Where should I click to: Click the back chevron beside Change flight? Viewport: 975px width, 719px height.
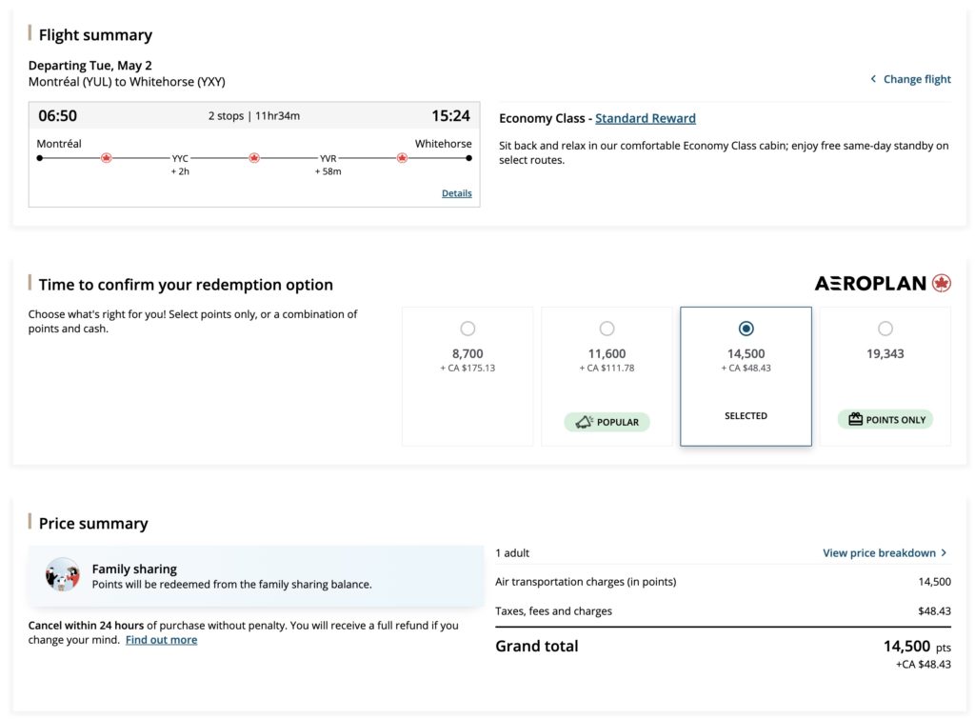pyautogui.click(x=874, y=79)
